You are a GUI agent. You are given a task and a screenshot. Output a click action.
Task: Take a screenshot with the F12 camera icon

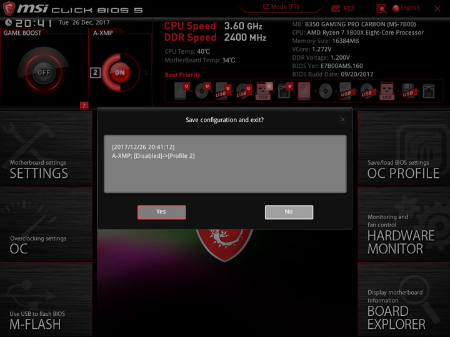[x=335, y=8]
